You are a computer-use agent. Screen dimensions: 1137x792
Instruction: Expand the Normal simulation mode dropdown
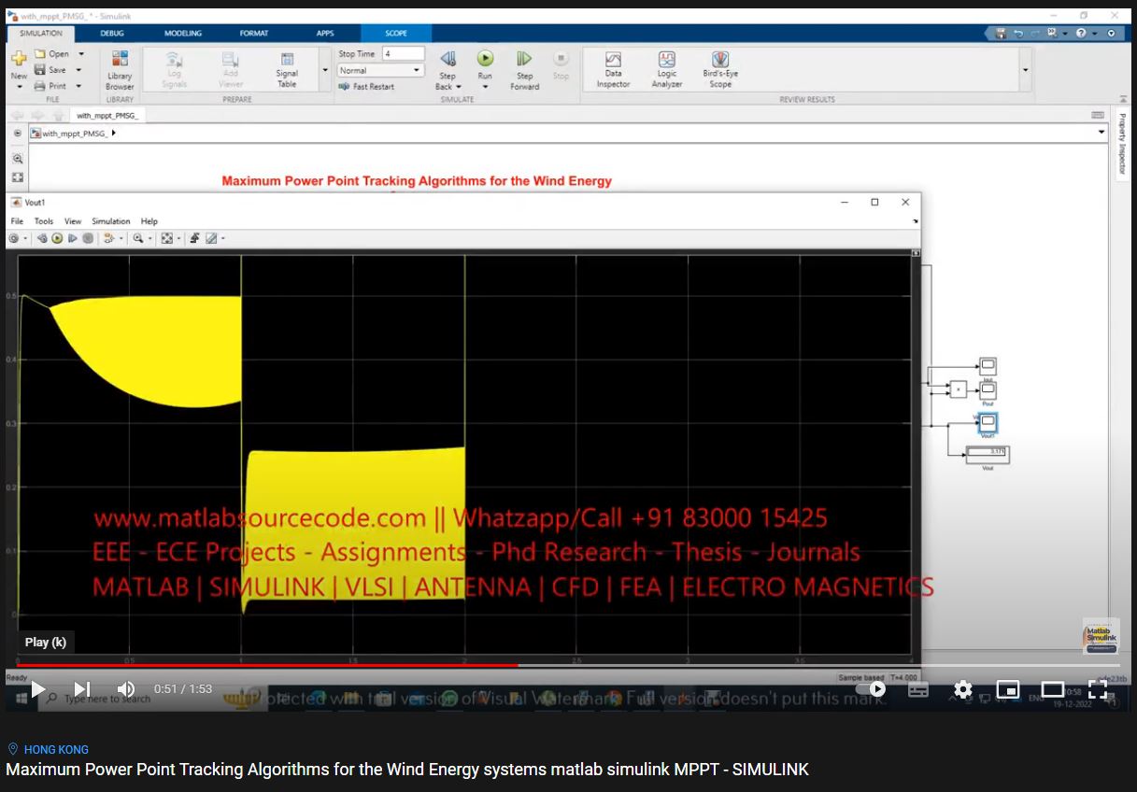coord(380,71)
